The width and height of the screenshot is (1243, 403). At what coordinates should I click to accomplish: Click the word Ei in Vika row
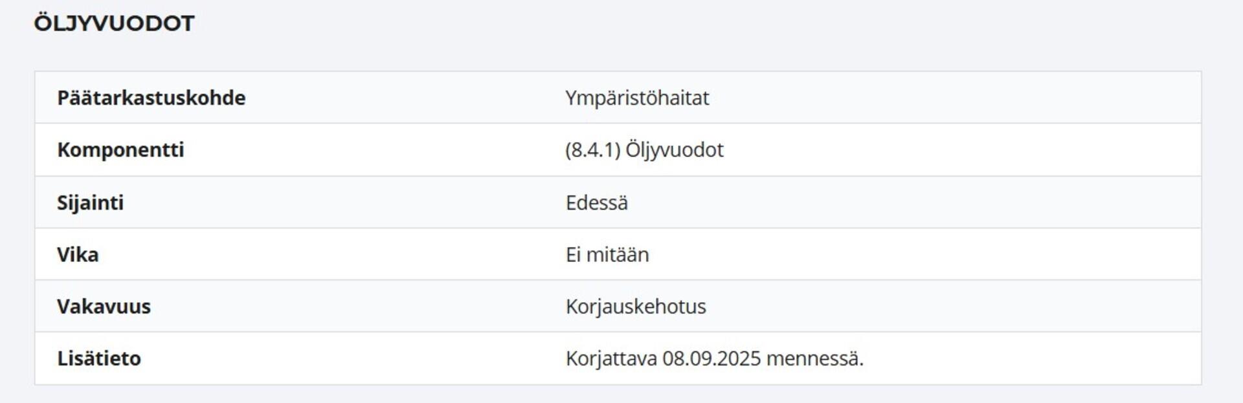pos(573,254)
